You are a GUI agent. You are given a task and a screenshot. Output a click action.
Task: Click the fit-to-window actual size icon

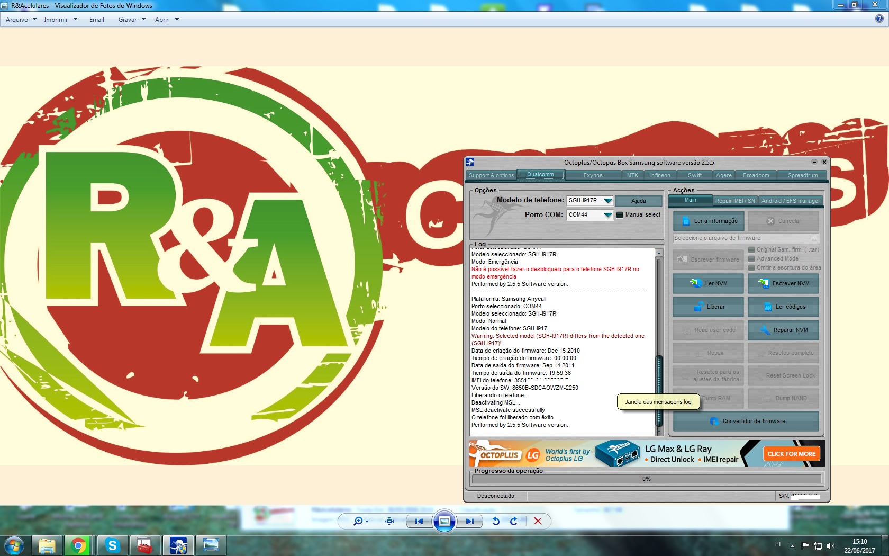click(x=389, y=521)
